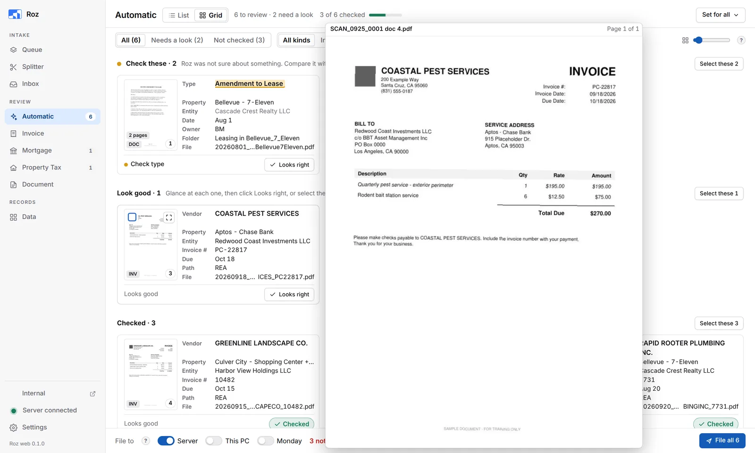Go to Invoice review section
Image resolution: width=755 pixels, height=453 pixels.
pyautogui.click(x=52, y=134)
